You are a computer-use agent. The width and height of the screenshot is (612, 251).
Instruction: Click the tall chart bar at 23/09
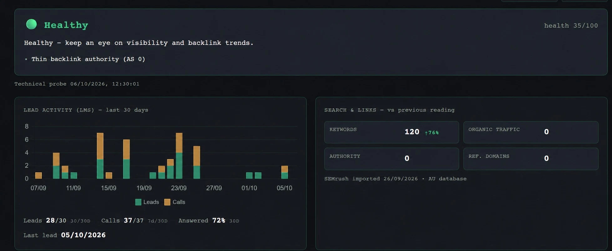179,156
